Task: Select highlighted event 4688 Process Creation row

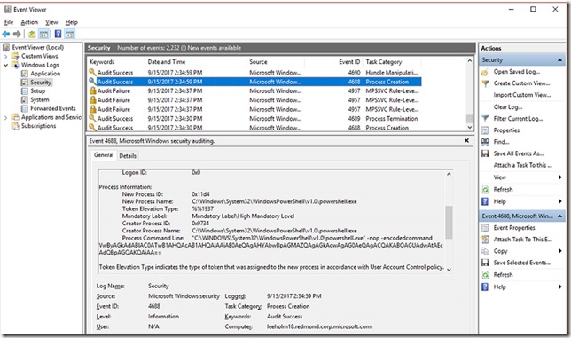Action: [254, 82]
